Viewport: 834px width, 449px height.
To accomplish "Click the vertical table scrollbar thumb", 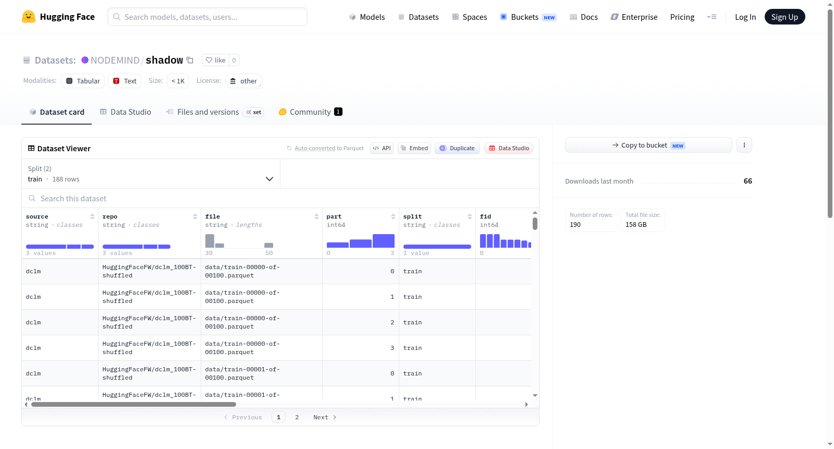I will point(535,224).
